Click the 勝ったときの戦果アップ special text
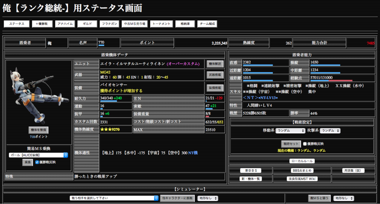380x204 pixels. [96, 177]
